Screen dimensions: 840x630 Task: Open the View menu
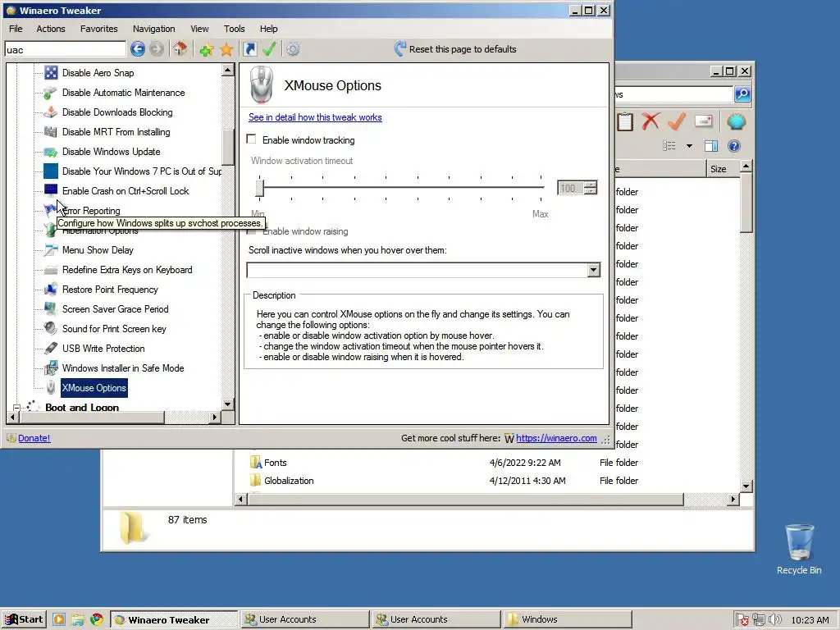(199, 29)
